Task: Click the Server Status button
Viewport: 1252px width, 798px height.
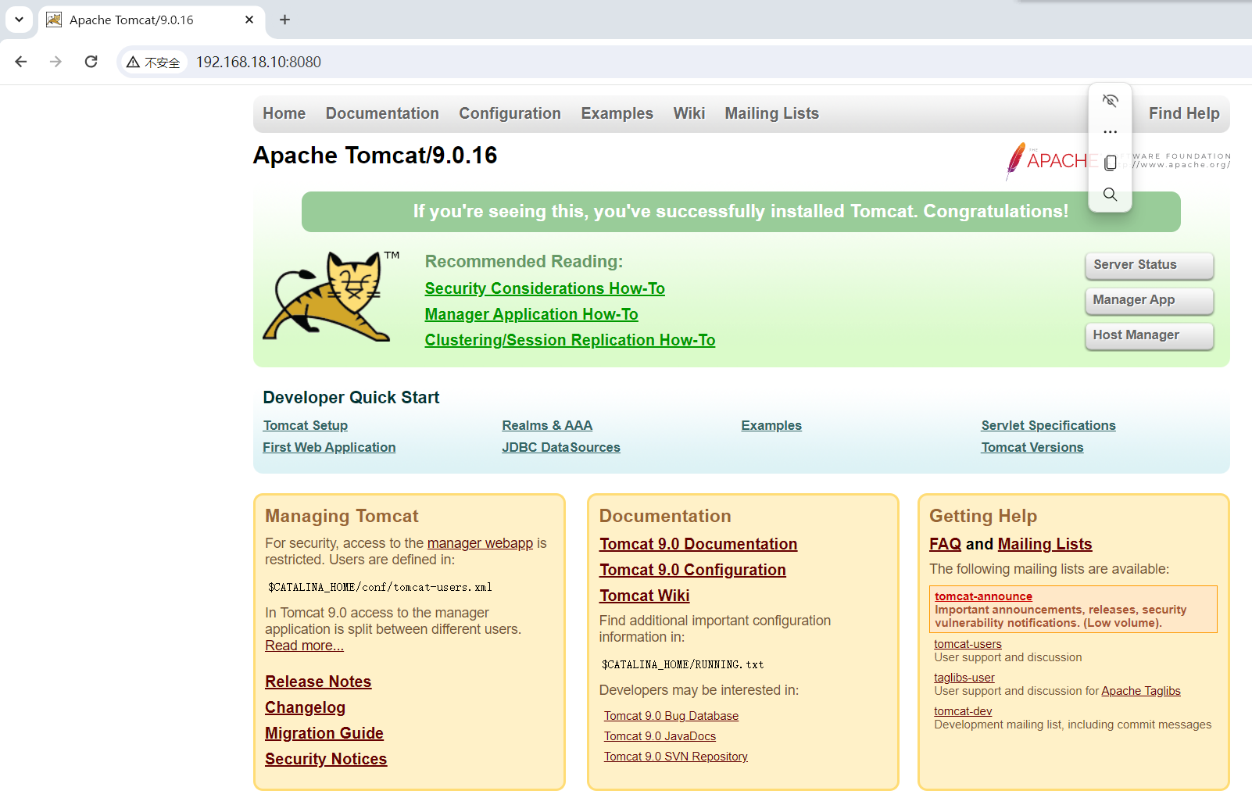Action: [x=1149, y=265]
